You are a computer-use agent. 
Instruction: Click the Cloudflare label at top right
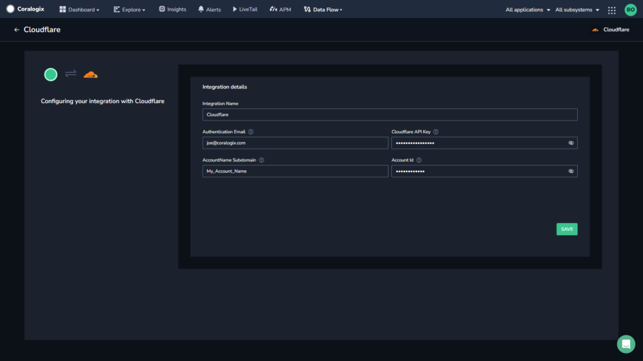click(616, 30)
